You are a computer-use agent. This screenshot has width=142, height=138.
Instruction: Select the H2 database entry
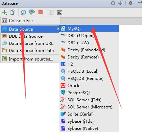pyautogui.click(x=89, y=64)
